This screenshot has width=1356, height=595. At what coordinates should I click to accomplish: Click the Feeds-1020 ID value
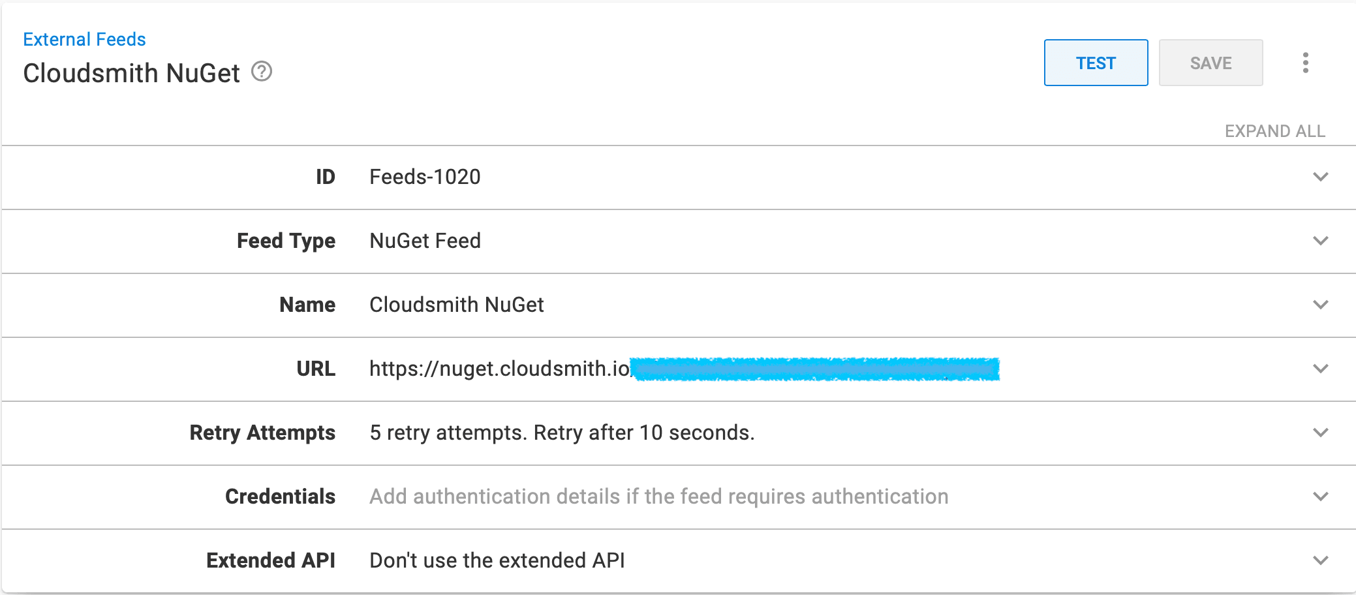click(425, 177)
